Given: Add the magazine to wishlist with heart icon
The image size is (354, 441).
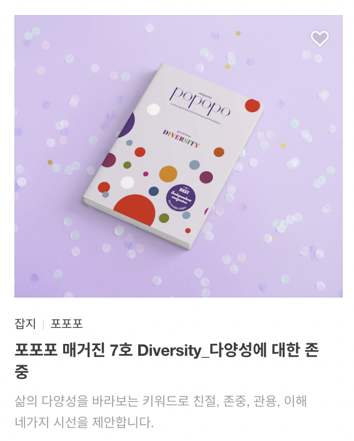Looking at the screenshot, I should click(320, 38).
